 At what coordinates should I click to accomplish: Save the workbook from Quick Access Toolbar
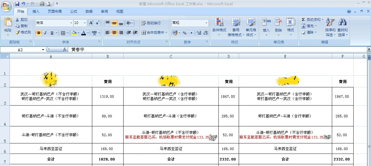(17, 4)
